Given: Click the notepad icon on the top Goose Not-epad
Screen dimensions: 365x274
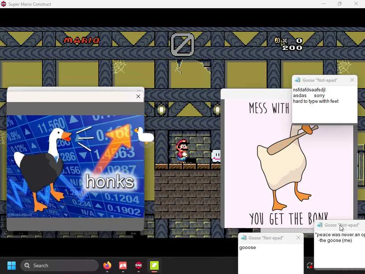Looking at the screenshot, I should 298,80.
